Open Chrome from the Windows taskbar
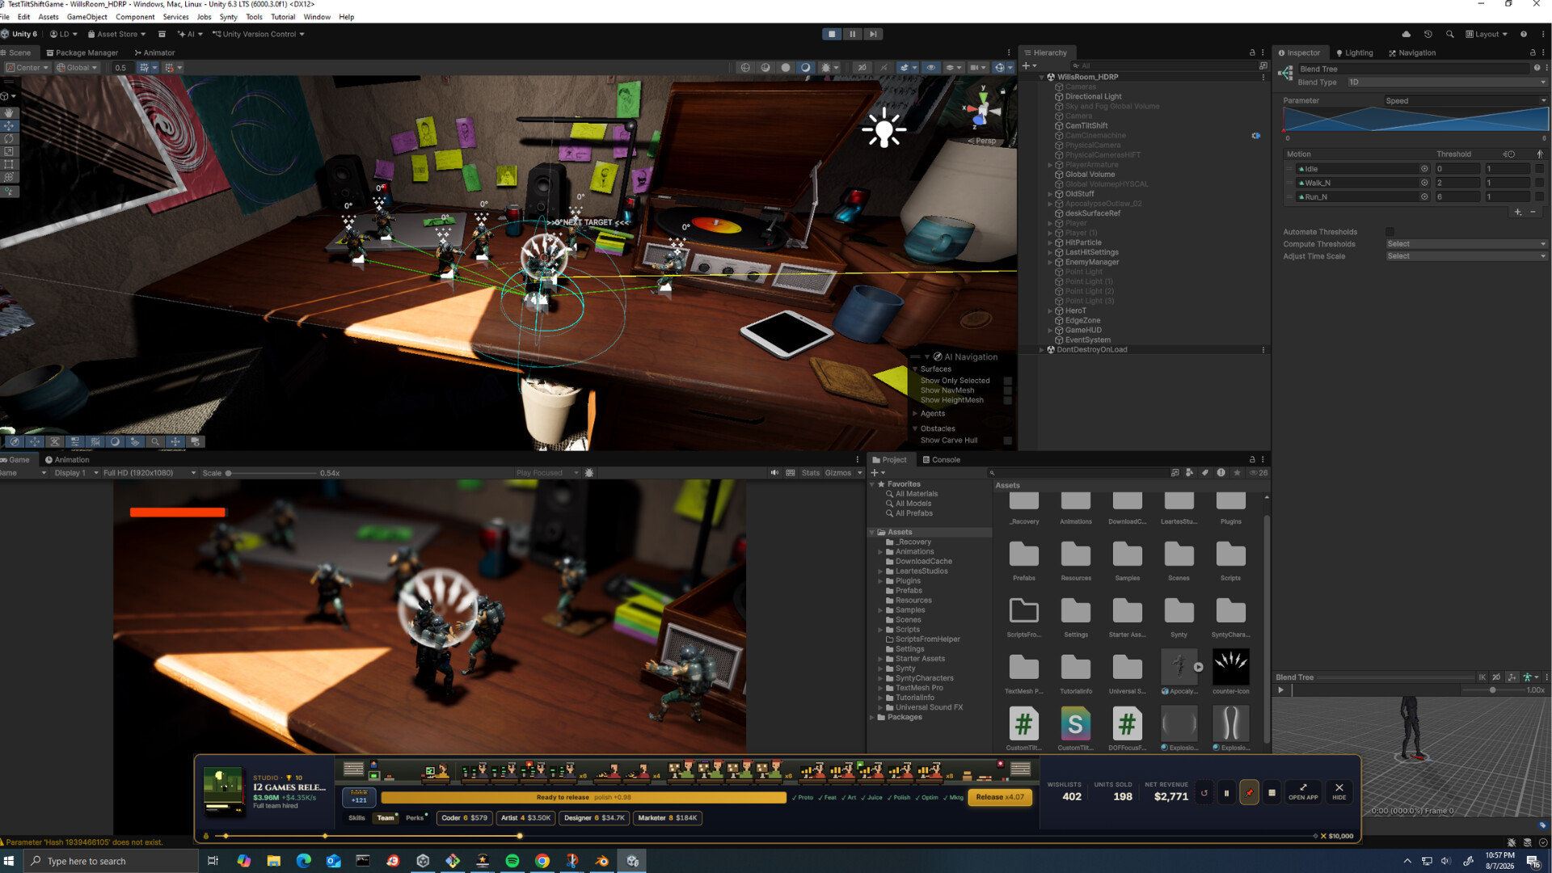The width and height of the screenshot is (1552, 873). point(542,862)
